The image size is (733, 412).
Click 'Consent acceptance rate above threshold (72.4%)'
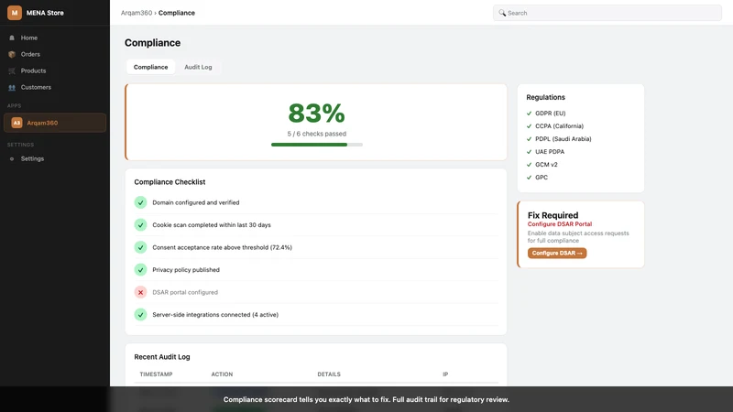pyautogui.click(x=222, y=247)
